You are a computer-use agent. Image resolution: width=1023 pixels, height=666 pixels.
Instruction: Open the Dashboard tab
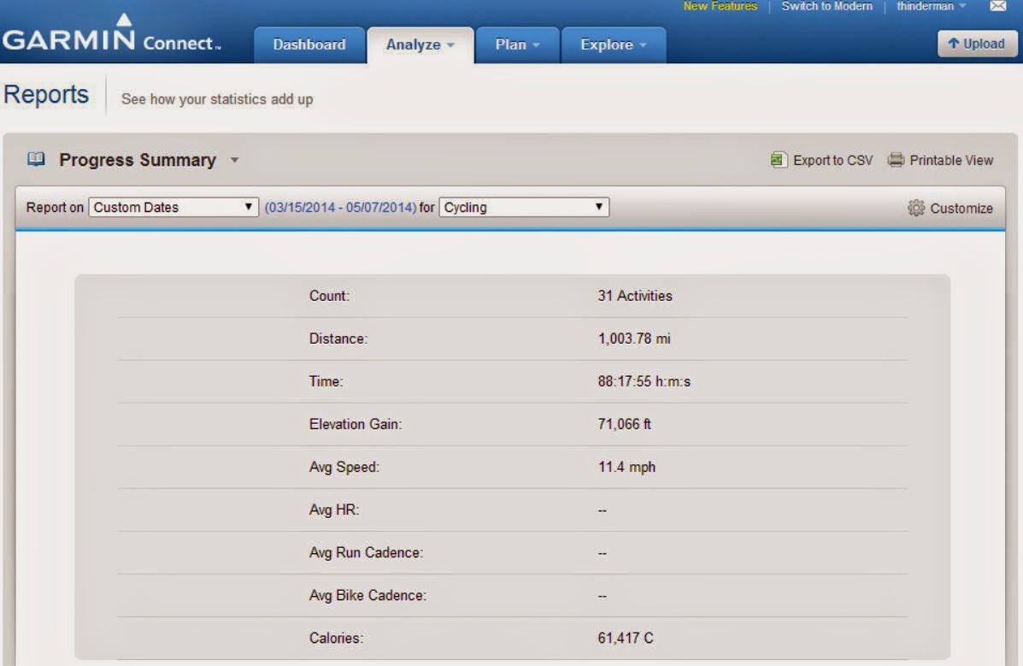(x=309, y=44)
